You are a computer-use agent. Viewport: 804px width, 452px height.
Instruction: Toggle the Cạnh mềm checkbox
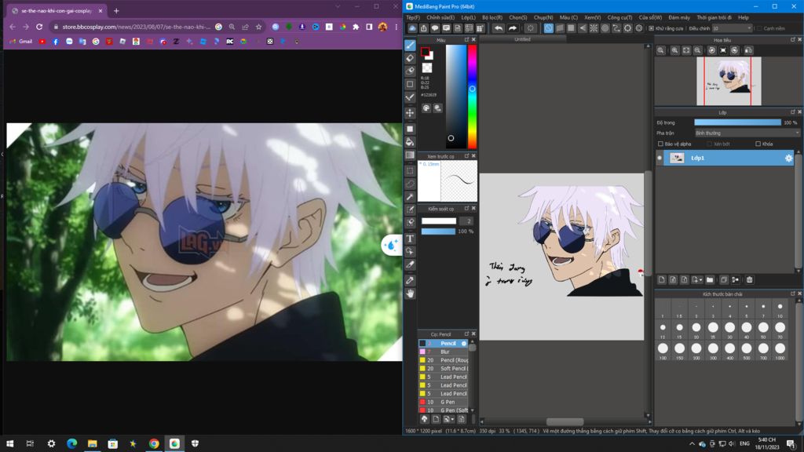point(759,28)
